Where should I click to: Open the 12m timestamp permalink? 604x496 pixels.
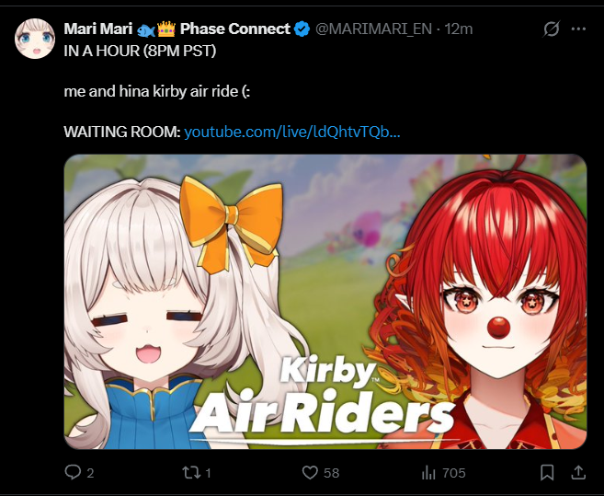point(459,29)
